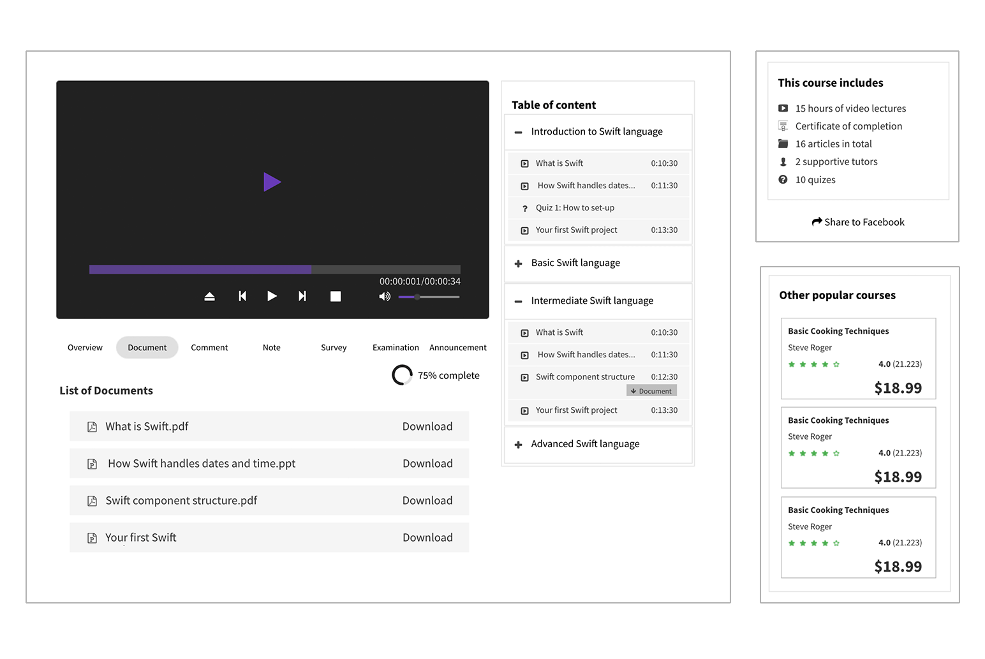Select the eject icon in the player controls
Image resolution: width=985 pixels, height=659 pixels.
209,295
